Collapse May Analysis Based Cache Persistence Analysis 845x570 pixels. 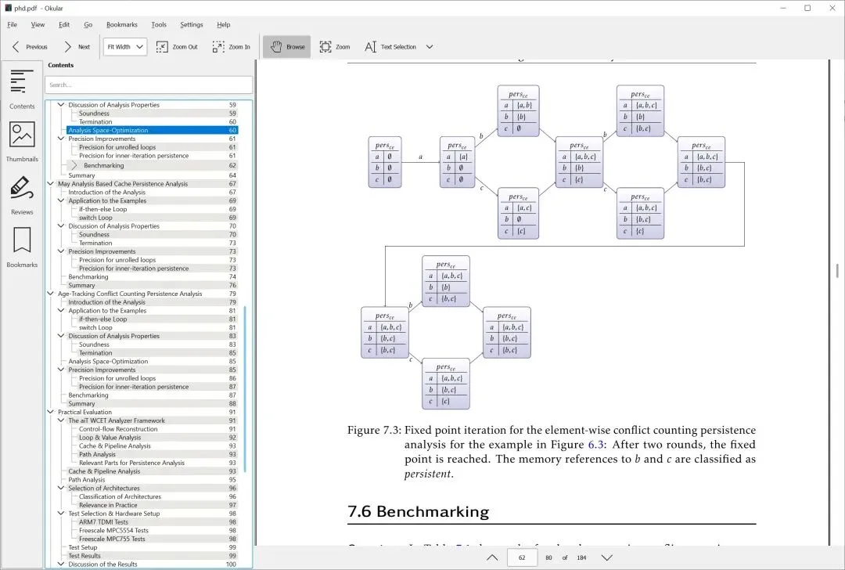click(51, 184)
